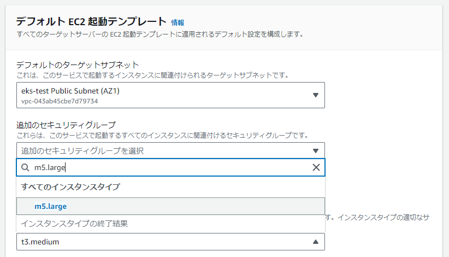Select the m5.large instance type option
The height and width of the screenshot is (257, 449).
click(x=50, y=206)
